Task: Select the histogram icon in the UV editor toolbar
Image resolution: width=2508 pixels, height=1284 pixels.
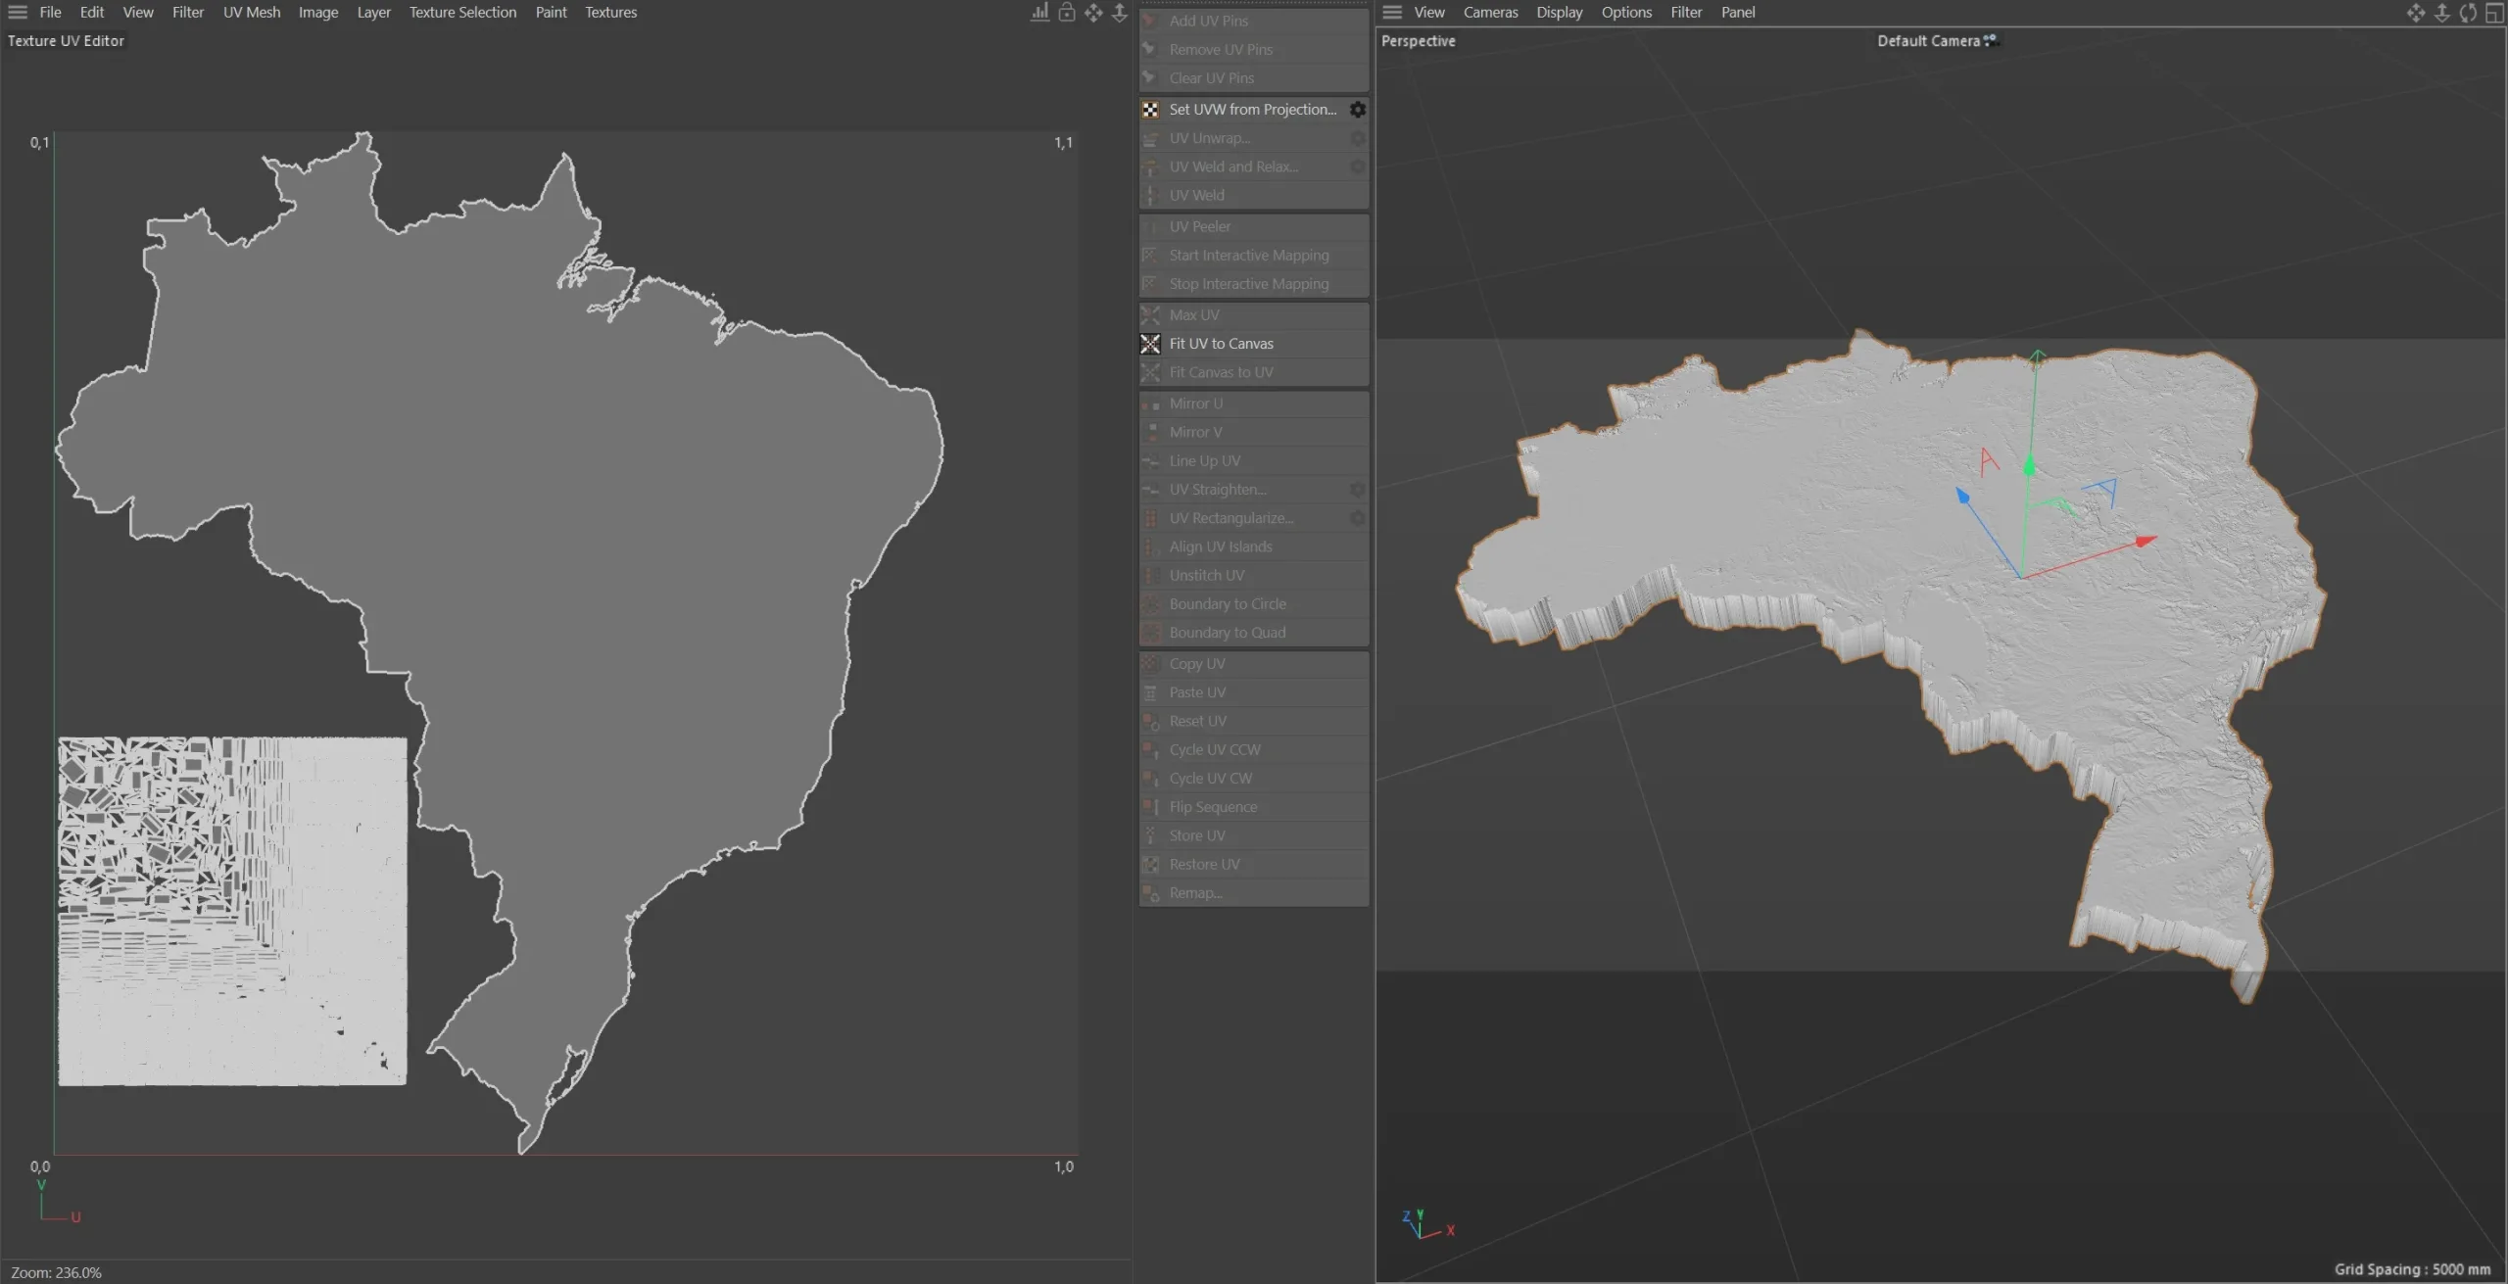Action: 1038,12
